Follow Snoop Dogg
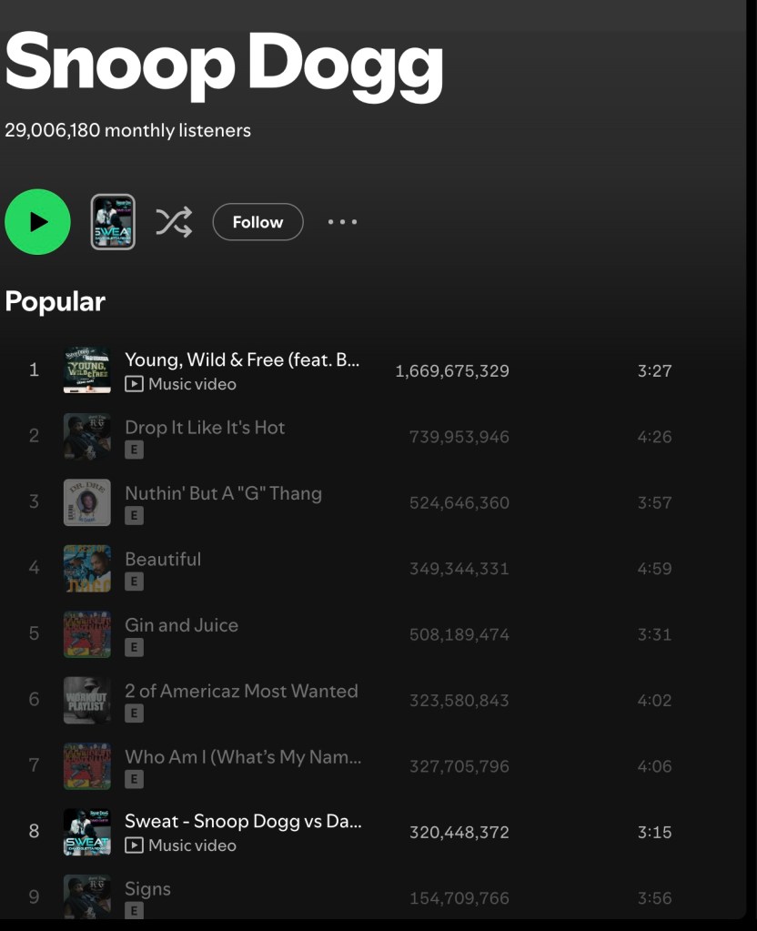 tap(257, 222)
